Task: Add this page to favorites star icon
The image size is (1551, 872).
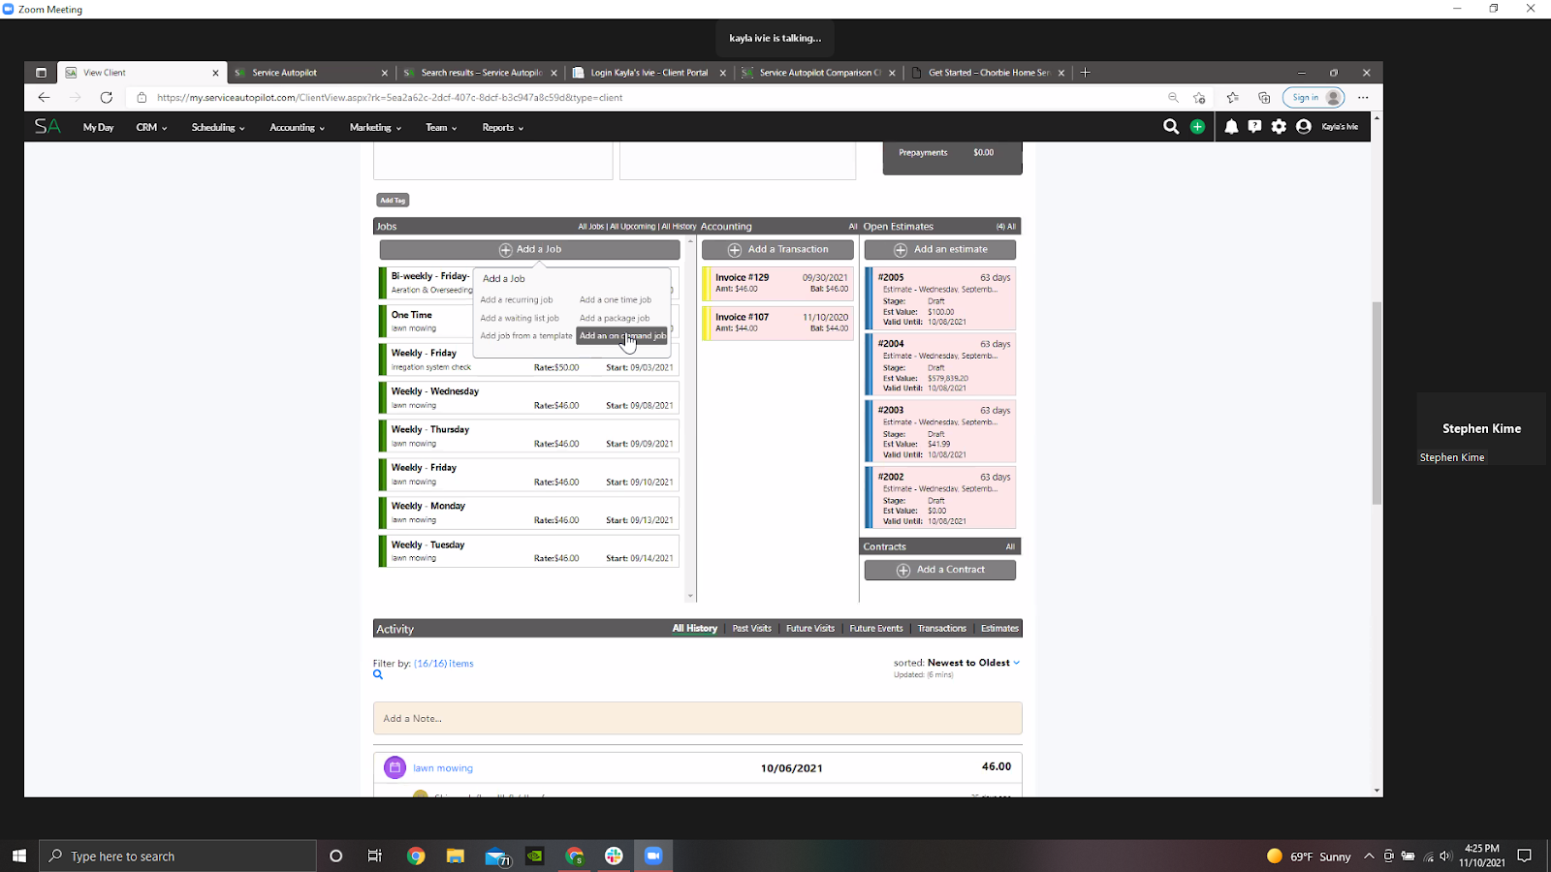Action: click(x=1200, y=98)
